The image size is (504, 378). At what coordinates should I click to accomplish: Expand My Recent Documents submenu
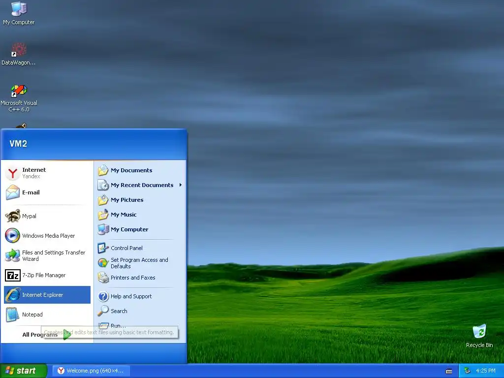(140, 185)
